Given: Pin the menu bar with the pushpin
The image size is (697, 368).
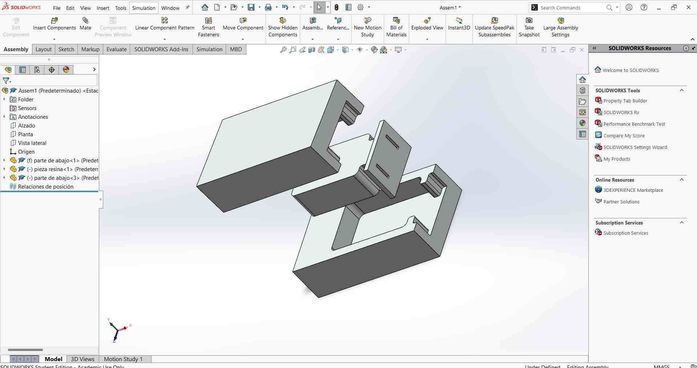Looking at the screenshot, I should pyautogui.click(x=188, y=7).
